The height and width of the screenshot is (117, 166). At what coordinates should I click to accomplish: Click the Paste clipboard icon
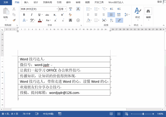6,11
